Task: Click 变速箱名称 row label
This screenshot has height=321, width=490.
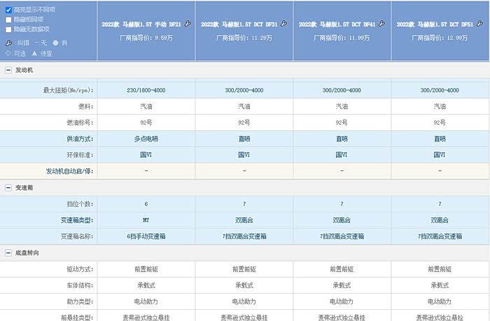Action: pyautogui.click(x=77, y=236)
